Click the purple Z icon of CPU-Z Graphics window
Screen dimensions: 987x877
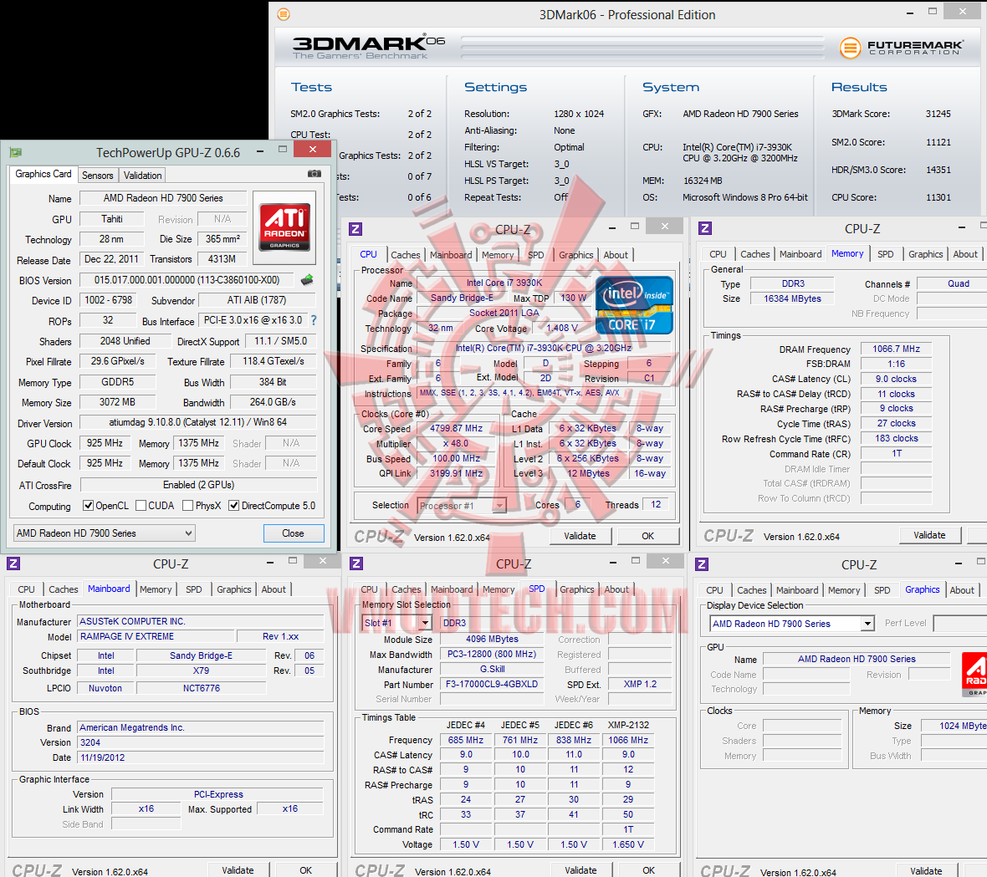[702, 564]
